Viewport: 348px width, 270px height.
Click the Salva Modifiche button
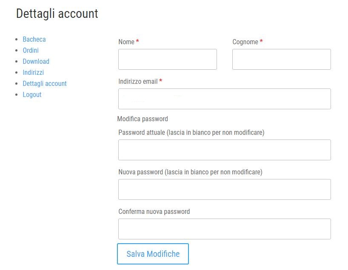pos(153,254)
